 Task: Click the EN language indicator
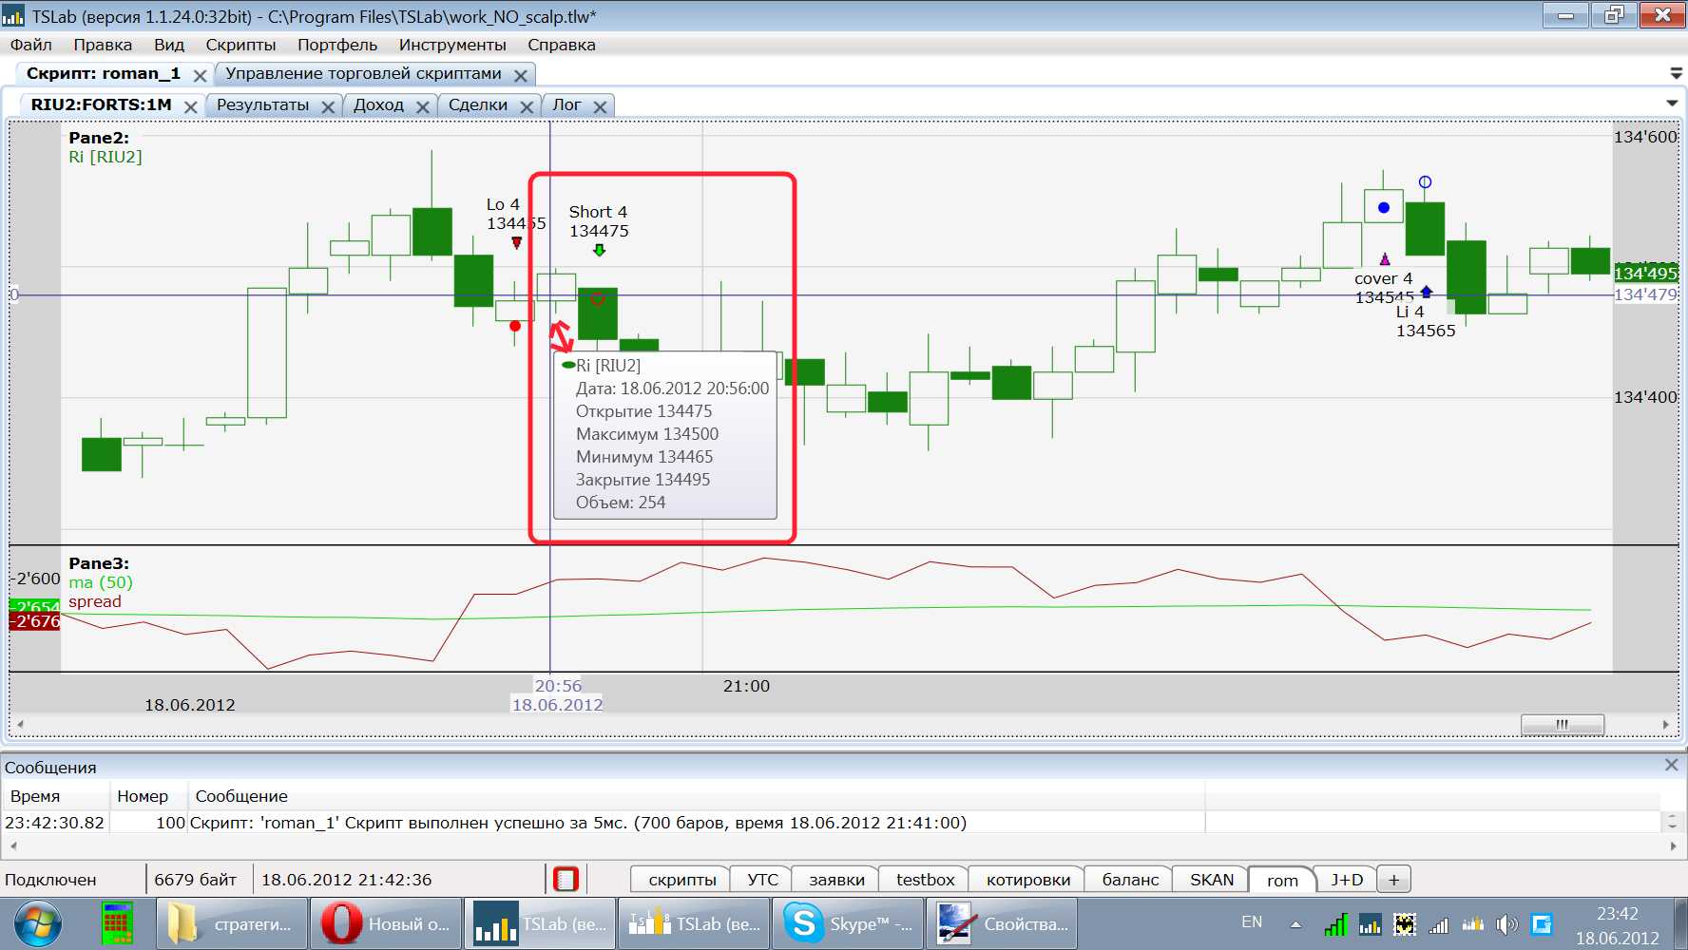(x=1252, y=922)
